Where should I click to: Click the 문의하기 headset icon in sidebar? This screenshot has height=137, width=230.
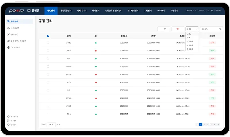click(x=8, y=125)
